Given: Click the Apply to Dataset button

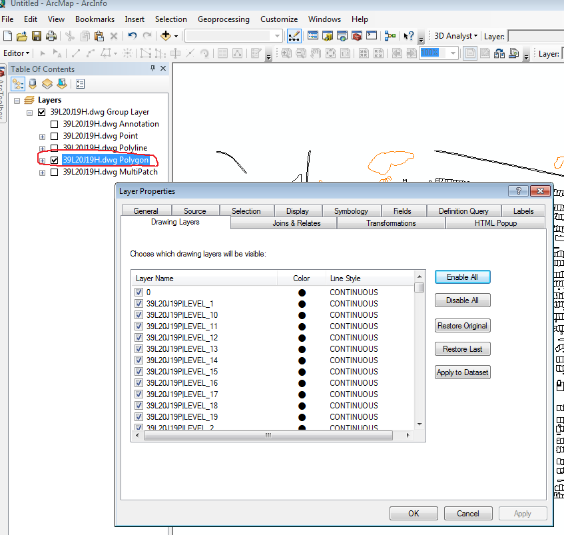Looking at the screenshot, I should pos(462,372).
